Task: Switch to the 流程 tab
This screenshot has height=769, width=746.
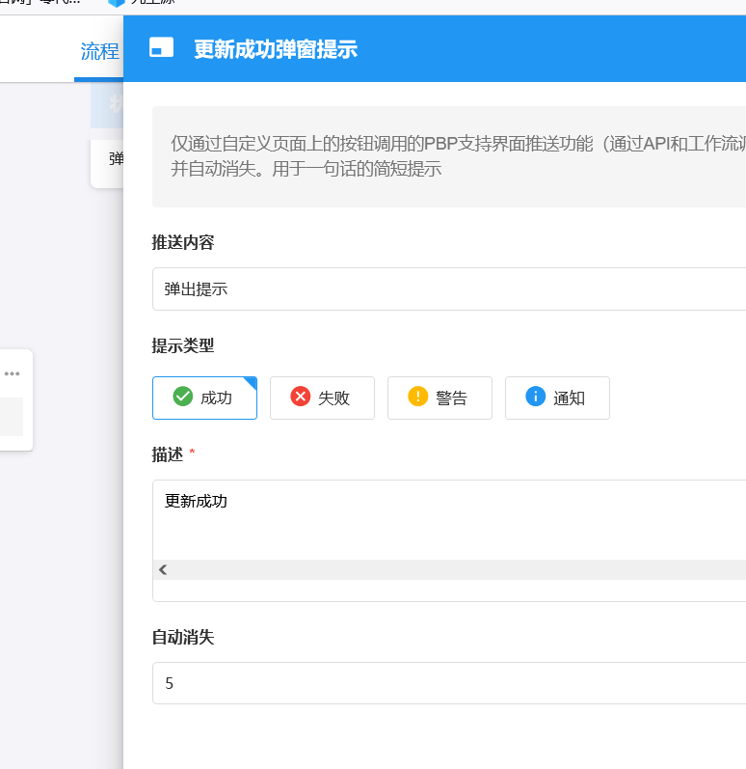Action: click(99, 52)
